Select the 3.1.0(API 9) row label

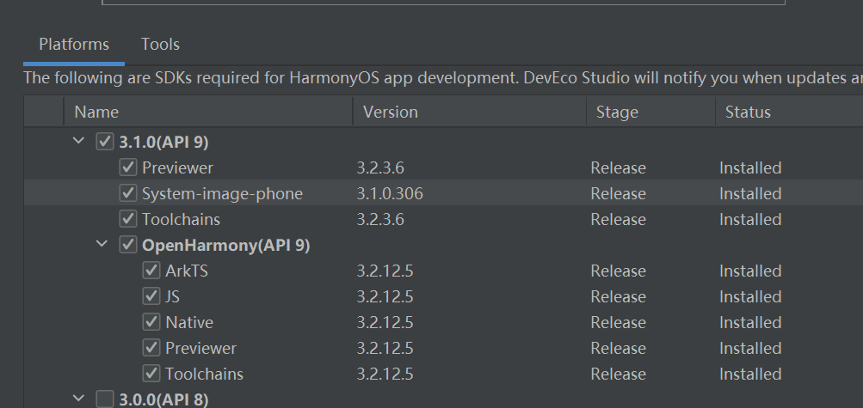(163, 143)
